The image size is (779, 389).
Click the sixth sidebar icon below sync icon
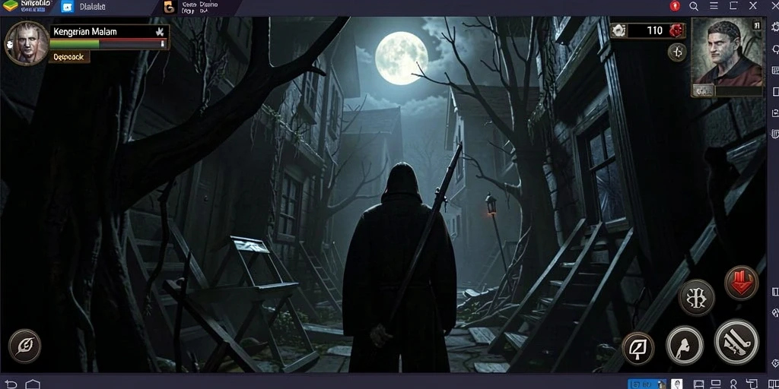click(775, 134)
